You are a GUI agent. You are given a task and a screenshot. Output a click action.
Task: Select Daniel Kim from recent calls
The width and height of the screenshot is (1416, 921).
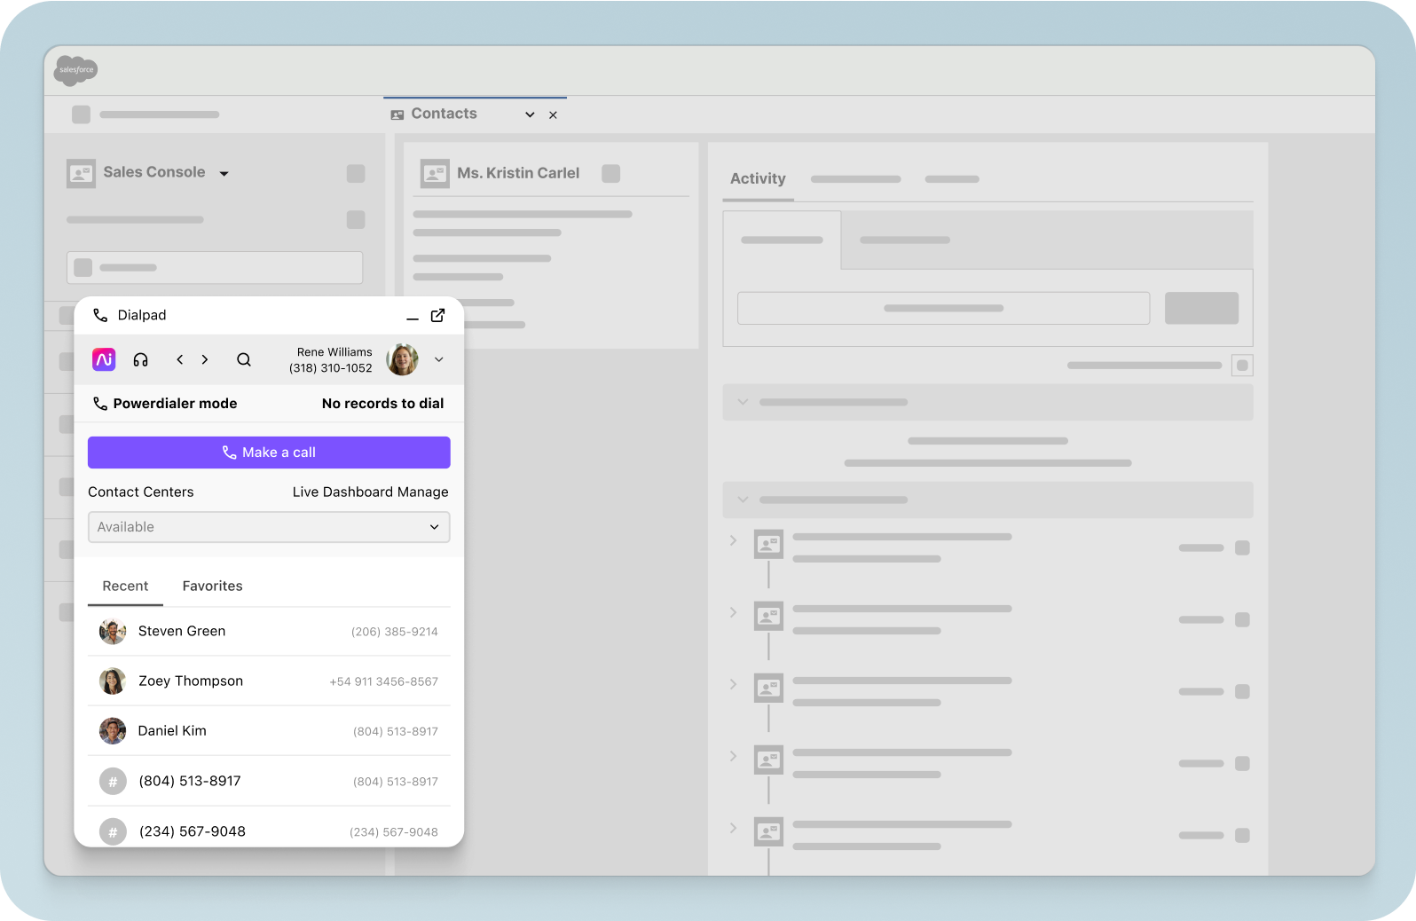point(269,730)
